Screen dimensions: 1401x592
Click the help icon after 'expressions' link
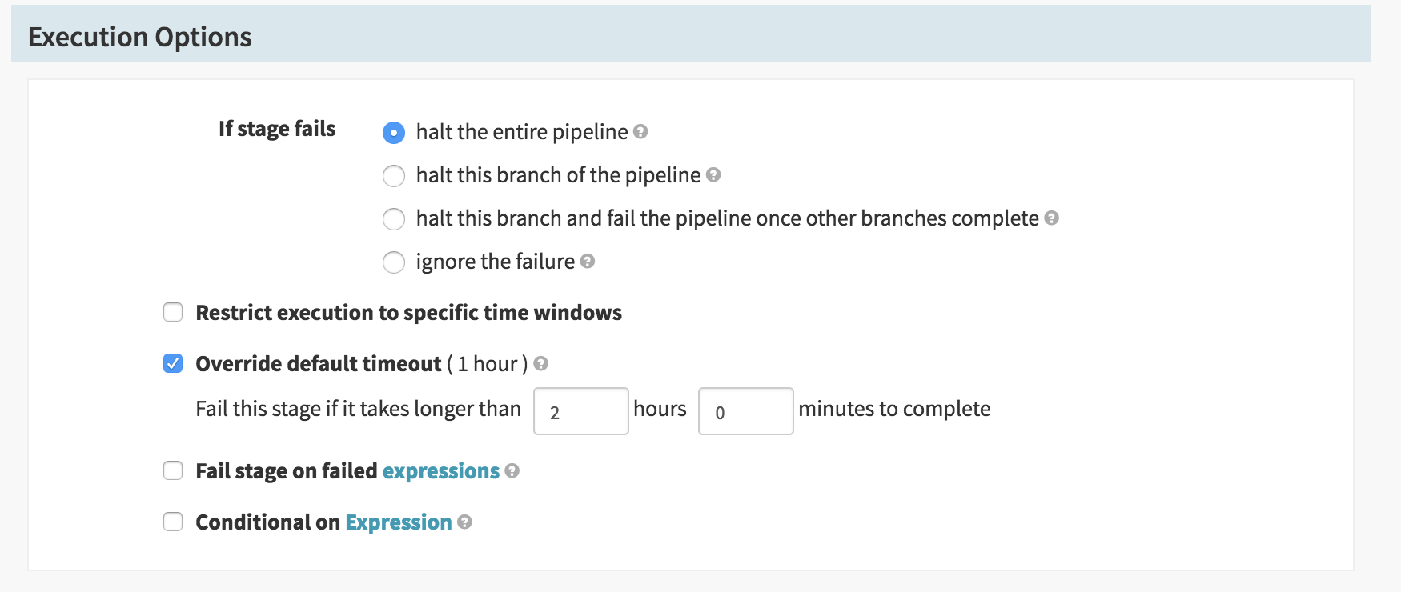click(512, 472)
